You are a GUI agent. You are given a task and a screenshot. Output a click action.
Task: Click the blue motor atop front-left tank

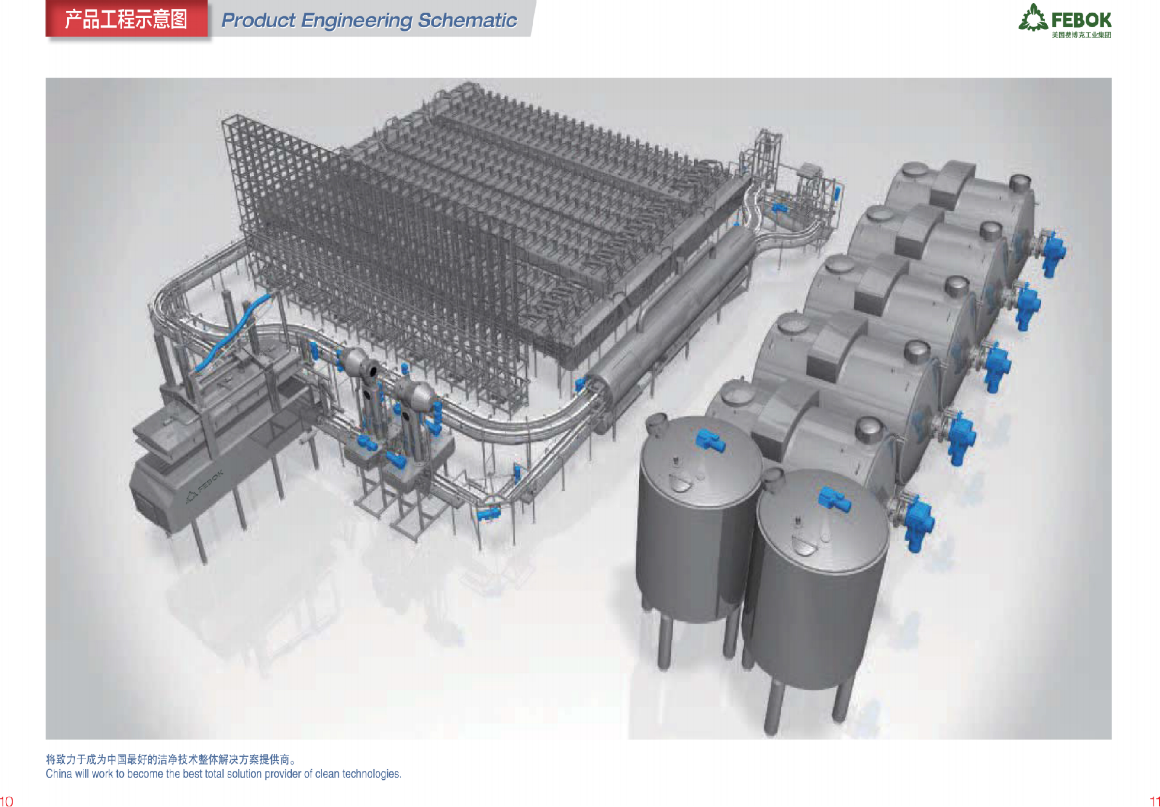(x=710, y=440)
